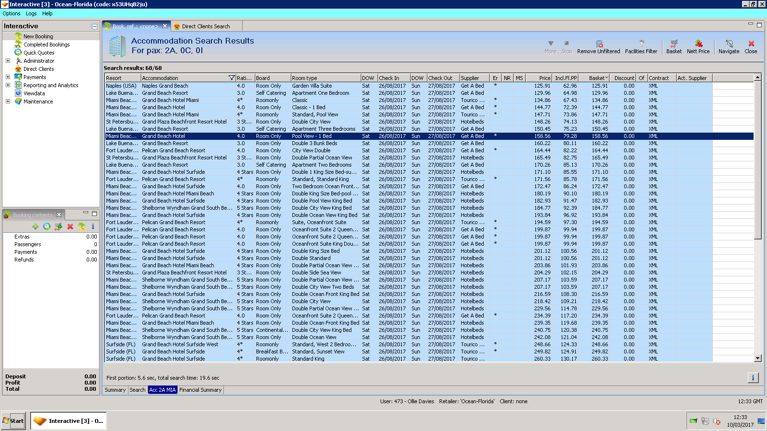Open the Windows Start button
767x431 pixels.
pos(13,421)
